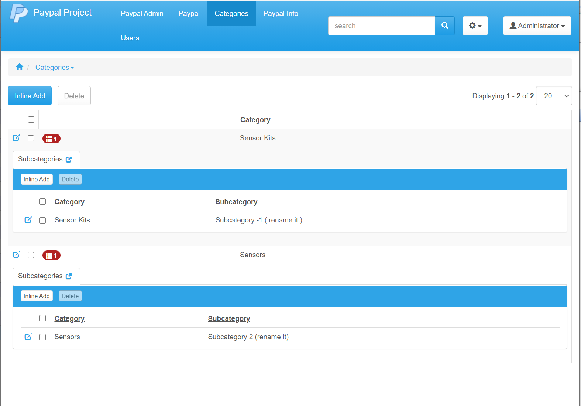581x406 pixels.
Task: Edit the Sensor Kits category row
Action: click(16, 138)
